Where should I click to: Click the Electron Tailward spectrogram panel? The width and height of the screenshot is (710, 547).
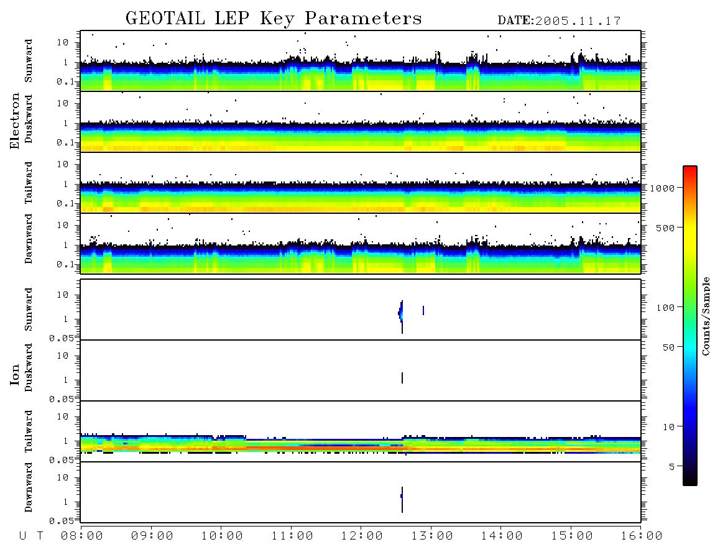tap(361, 183)
